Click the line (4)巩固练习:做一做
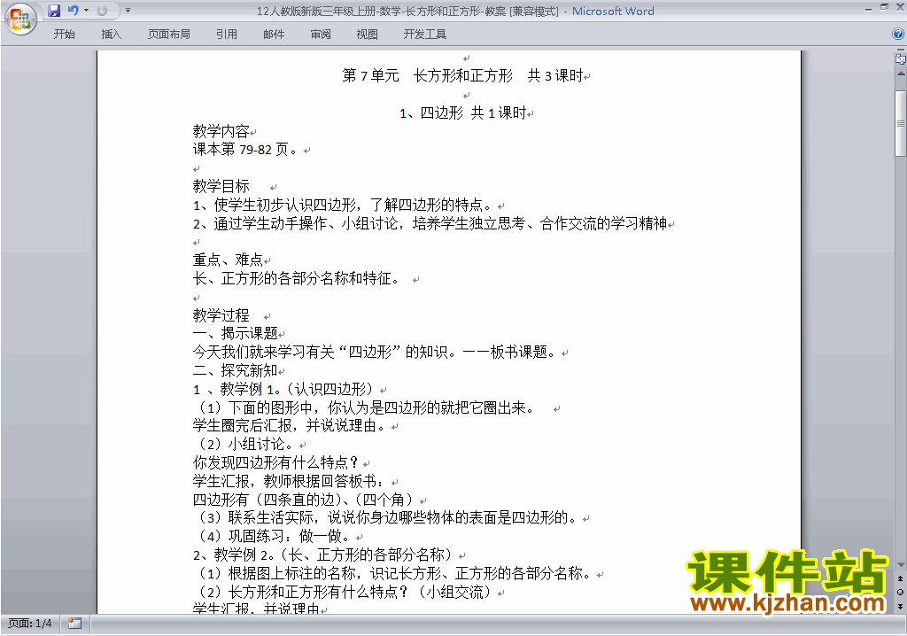This screenshot has width=907, height=636. coord(275,536)
